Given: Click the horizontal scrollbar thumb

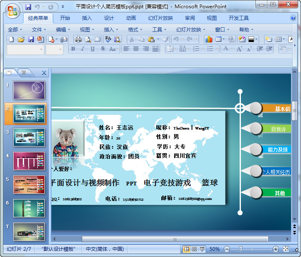Looking at the screenshot, I should (x=175, y=239).
